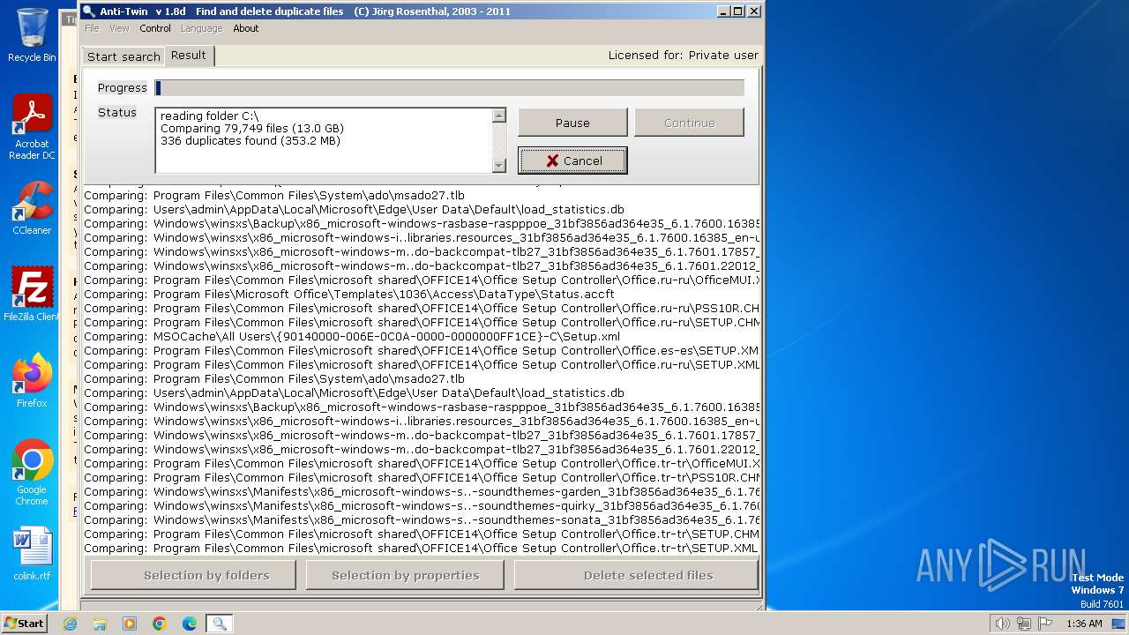Open the View menu
The image size is (1129, 635).
[x=119, y=28]
